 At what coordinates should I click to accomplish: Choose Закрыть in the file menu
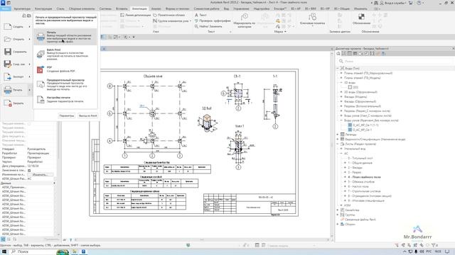point(17,103)
